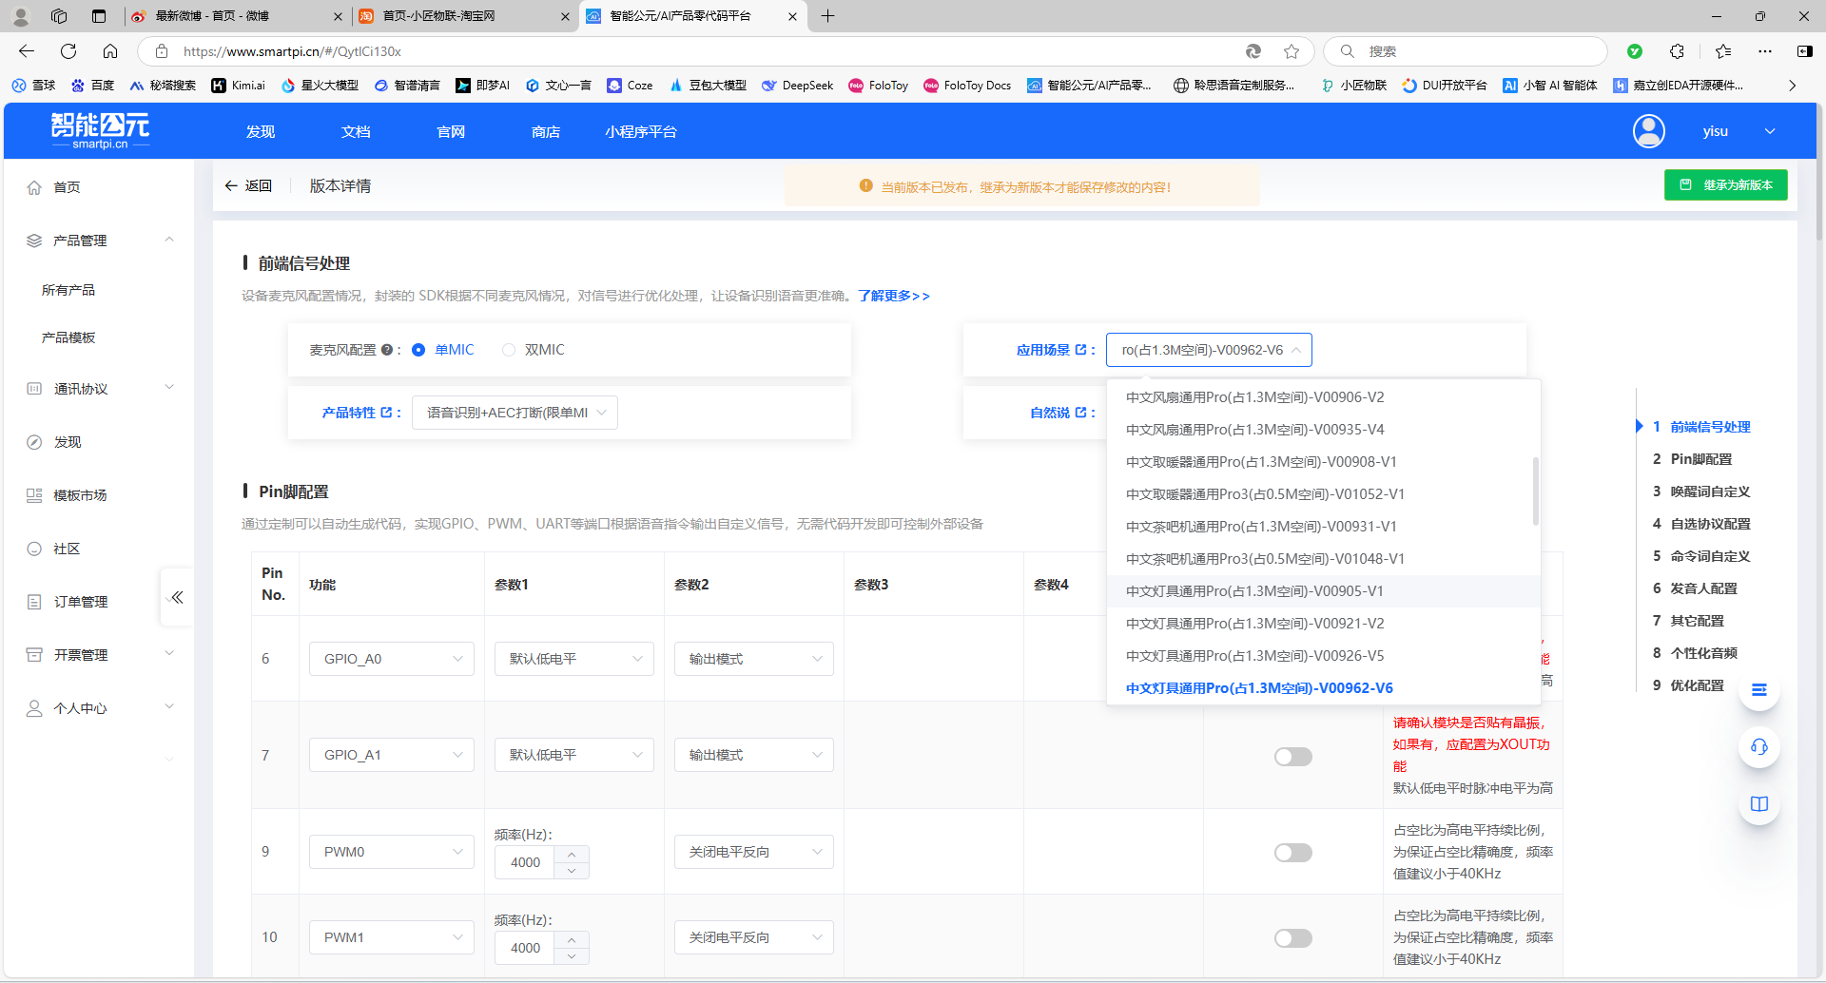Image resolution: width=1826 pixels, height=983 pixels.
Task: Select 中文灯具通用Pro V00905-V1 from the list
Action: click(1253, 590)
